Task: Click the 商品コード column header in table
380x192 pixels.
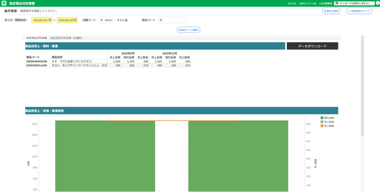Action: coord(33,57)
